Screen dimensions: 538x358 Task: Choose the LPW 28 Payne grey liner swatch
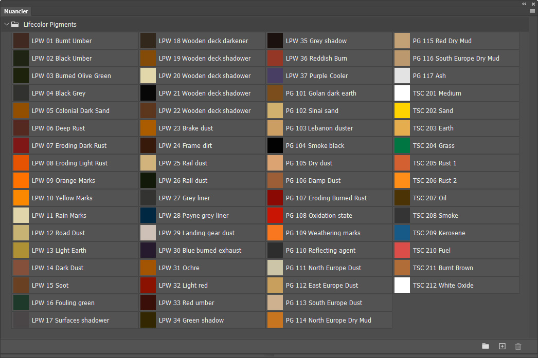(x=148, y=216)
